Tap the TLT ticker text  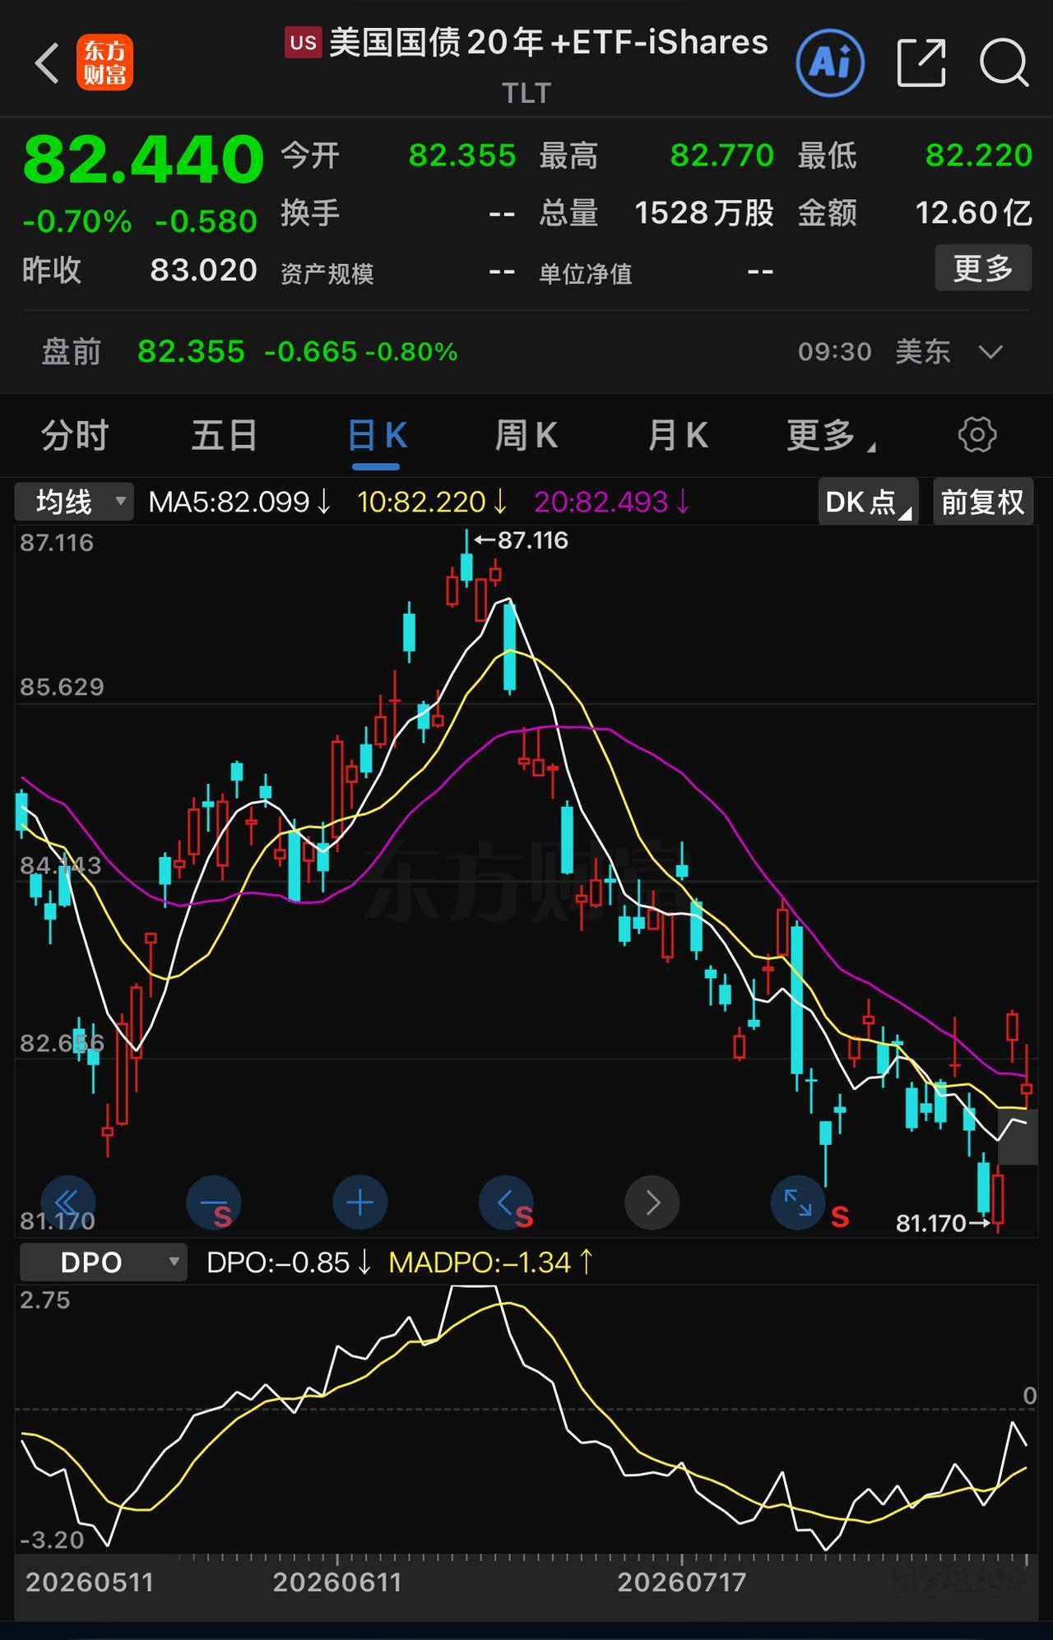click(x=526, y=94)
